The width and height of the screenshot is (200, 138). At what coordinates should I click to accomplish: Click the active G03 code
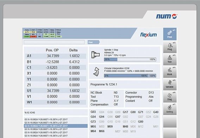(x=93, y=112)
